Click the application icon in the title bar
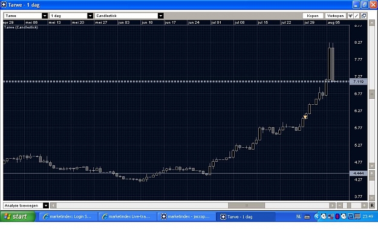Image resolution: width=378 pixels, height=229 pixels. pyautogui.click(x=4, y=5)
